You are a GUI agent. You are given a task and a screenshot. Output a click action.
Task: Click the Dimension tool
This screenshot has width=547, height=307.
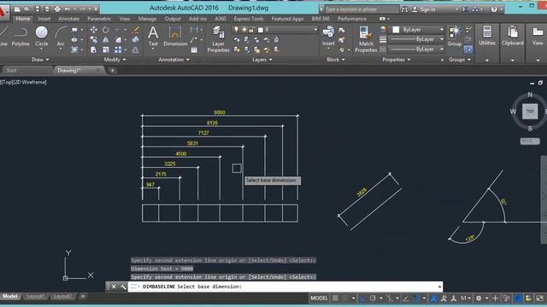[x=175, y=37]
